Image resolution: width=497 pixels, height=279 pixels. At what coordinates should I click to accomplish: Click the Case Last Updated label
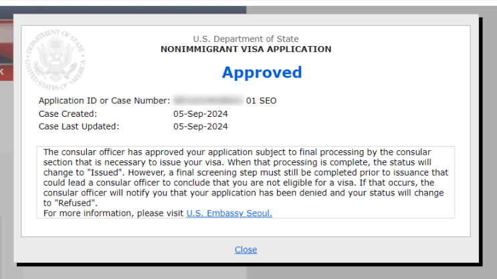coord(78,126)
